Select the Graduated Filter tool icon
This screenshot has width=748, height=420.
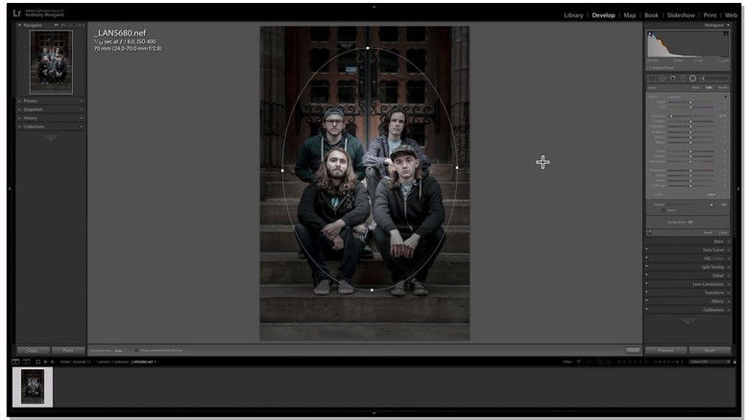[683, 78]
